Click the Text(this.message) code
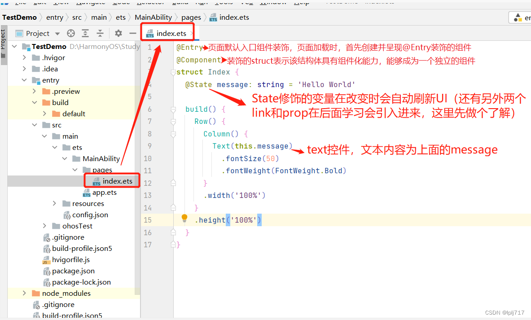Image resolution: width=531 pixels, height=320 pixels. tap(252, 146)
